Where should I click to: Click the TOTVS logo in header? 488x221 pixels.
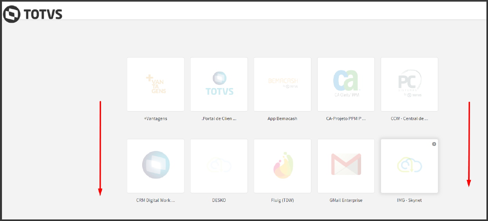[x=33, y=14]
